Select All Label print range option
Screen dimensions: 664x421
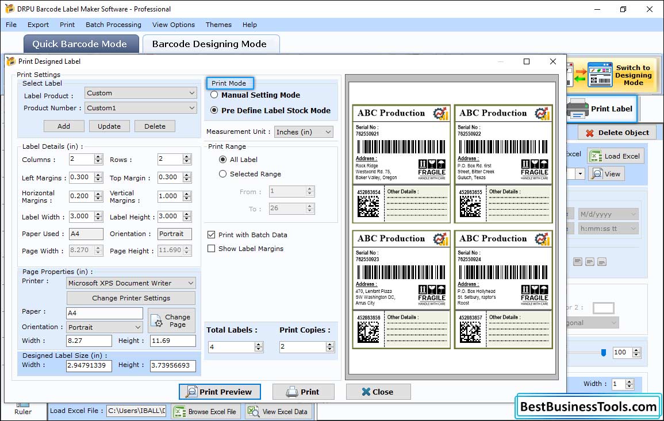pos(222,160)
